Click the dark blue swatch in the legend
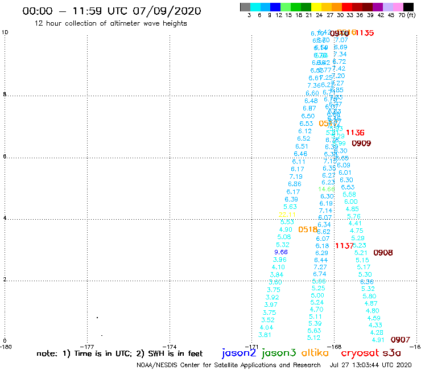 pos(275,7)
